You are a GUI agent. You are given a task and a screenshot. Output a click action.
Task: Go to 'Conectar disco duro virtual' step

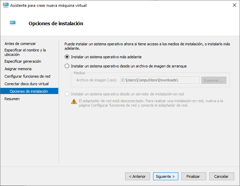tap(27, 84)
